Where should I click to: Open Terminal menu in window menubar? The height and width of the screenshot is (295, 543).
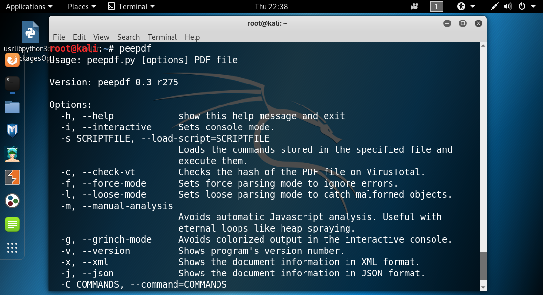[162, 37]
